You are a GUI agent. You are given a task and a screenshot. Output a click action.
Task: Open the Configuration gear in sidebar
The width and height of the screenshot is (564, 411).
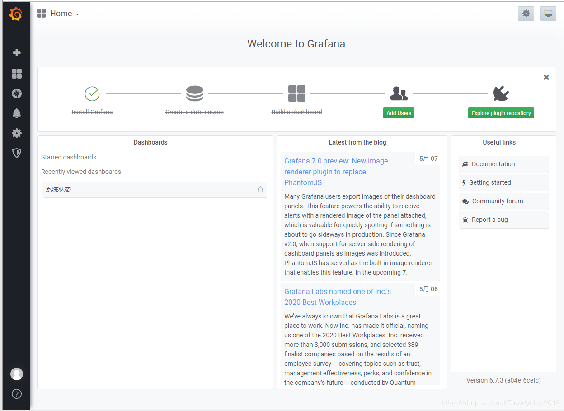[x=17, y=133]
